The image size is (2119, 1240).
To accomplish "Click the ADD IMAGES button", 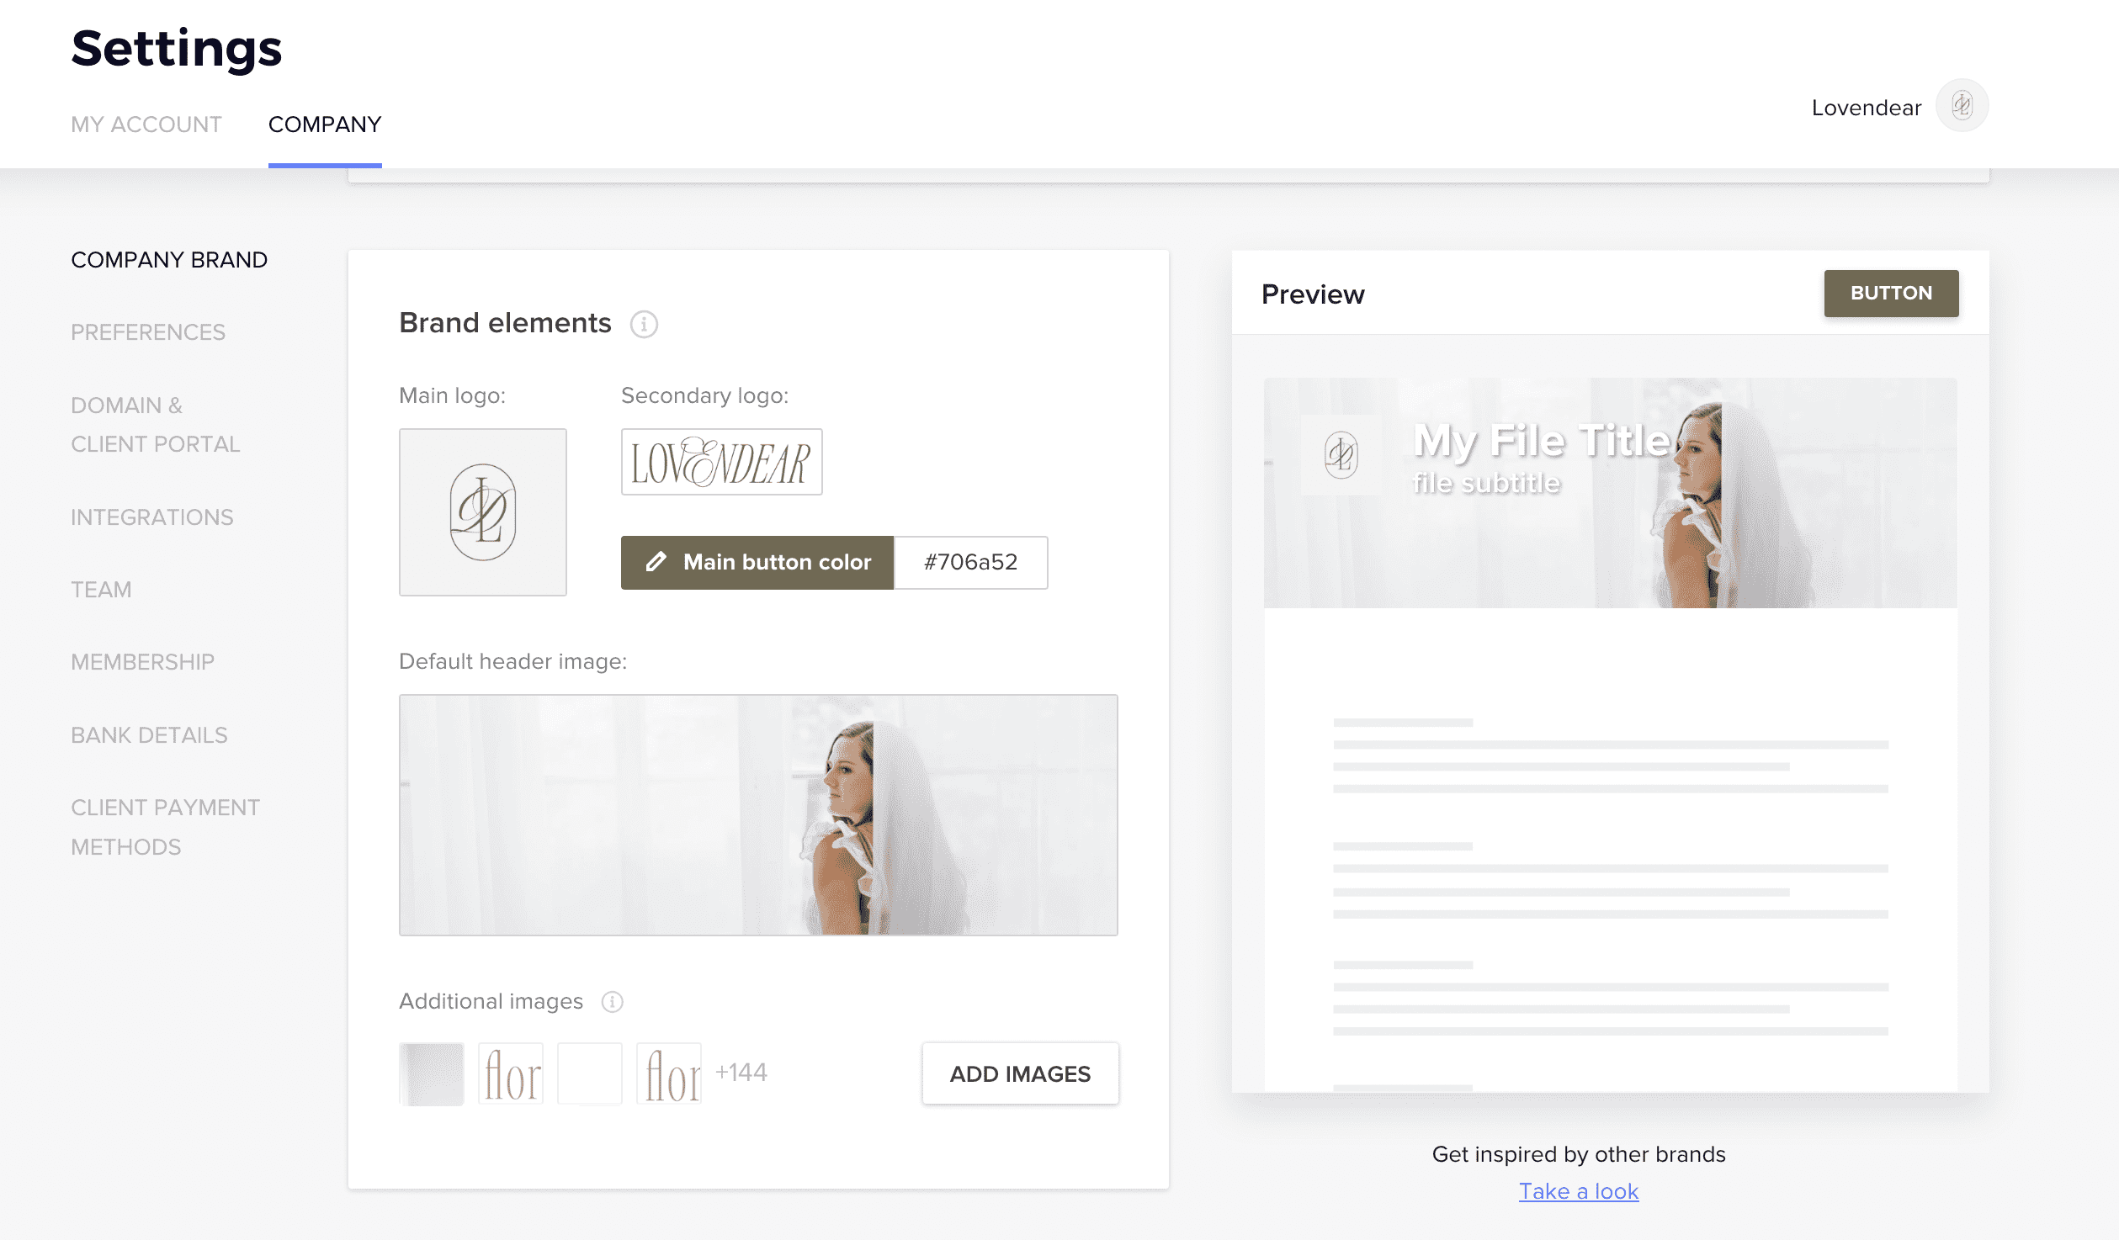I will [1019, 1073].
